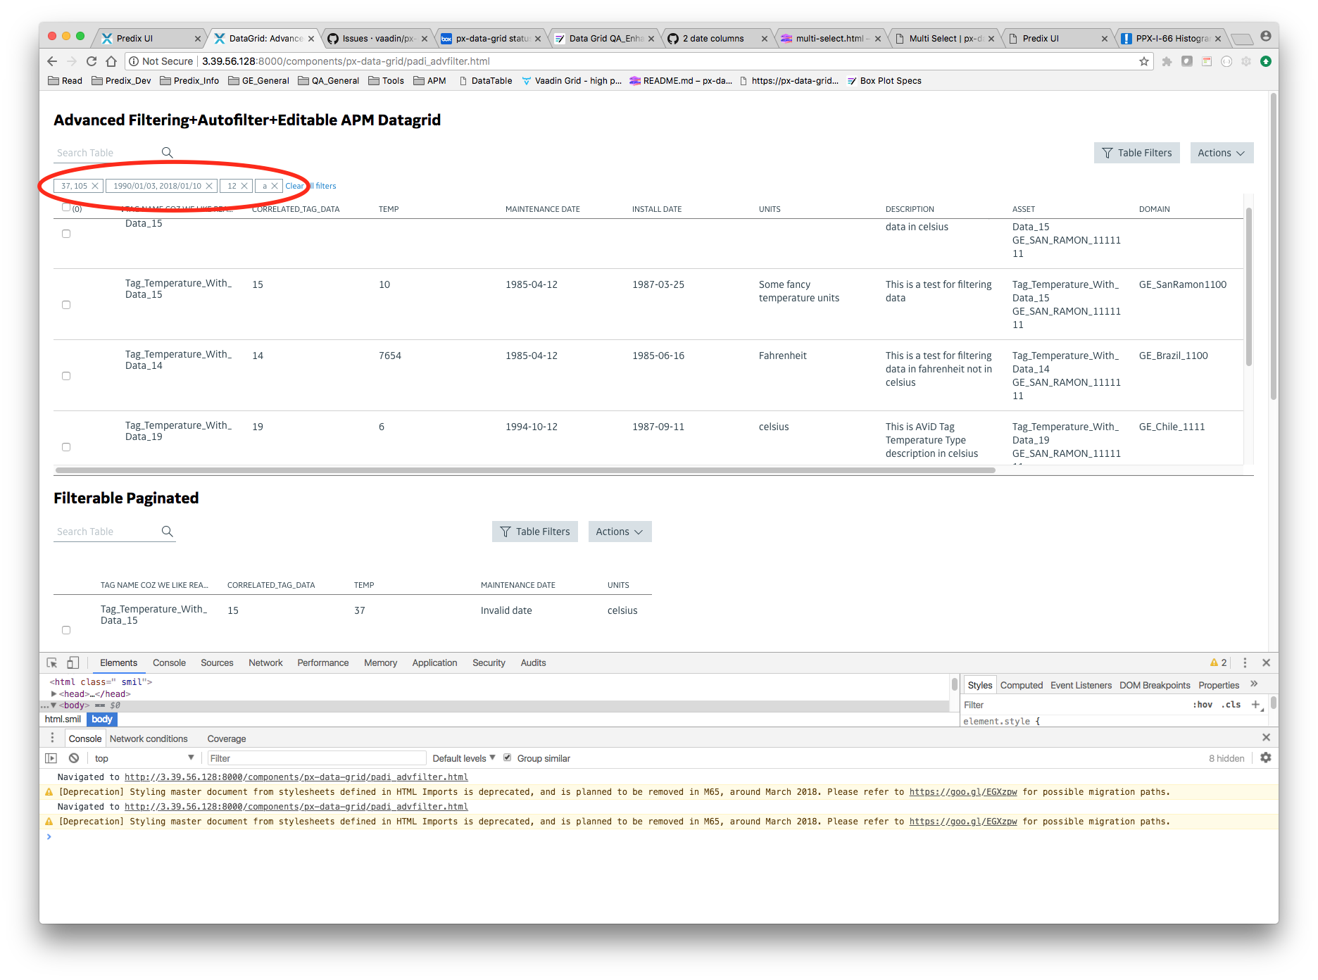Open DevTools three-dot customize menu
Image resolution: width=1318 pixels, height=980 pixels.
(1245, 662)
